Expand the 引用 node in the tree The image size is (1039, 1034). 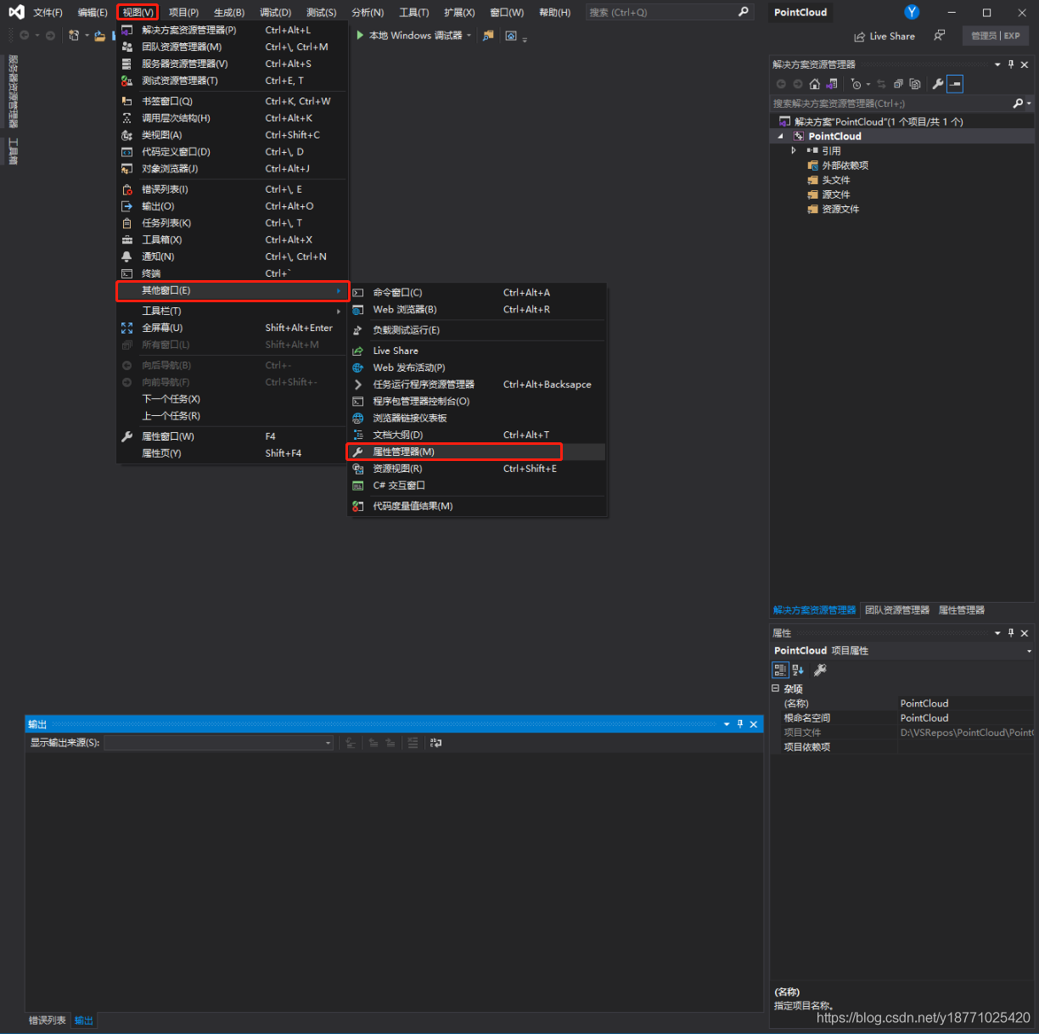click(x=794, y=150)
